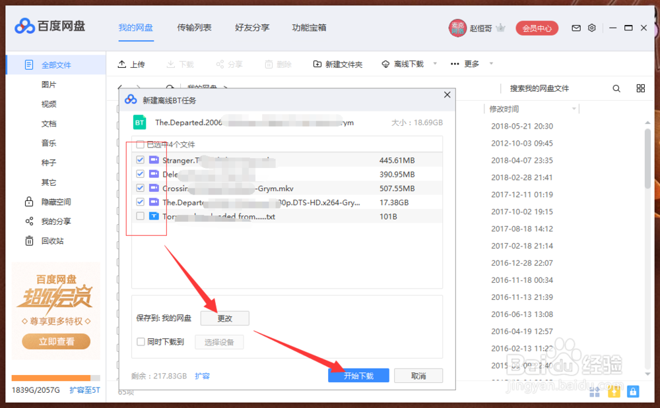This screenshot has height=408, width=660.
Task: Click the 选择设备 button
Action: [x=219, y=342]
